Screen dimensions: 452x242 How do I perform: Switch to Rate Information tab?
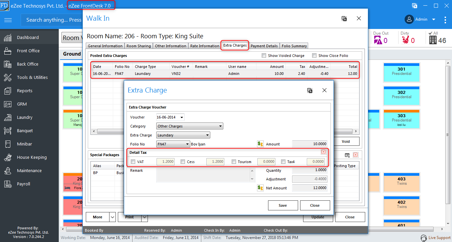[205, 46]
